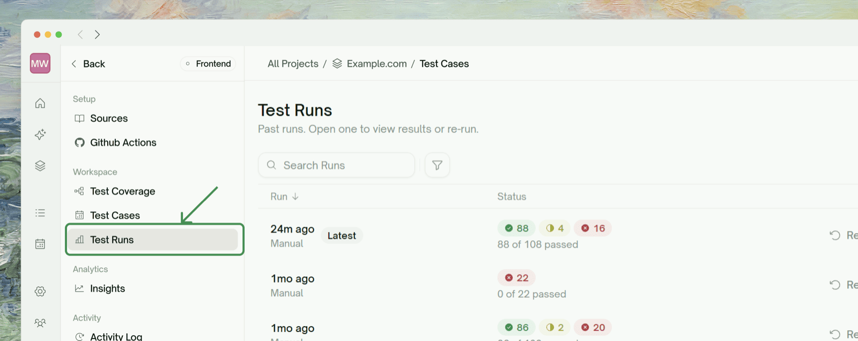858x341 pixels.
Task: Click the Search Runs field
Action: pos(336,165)
